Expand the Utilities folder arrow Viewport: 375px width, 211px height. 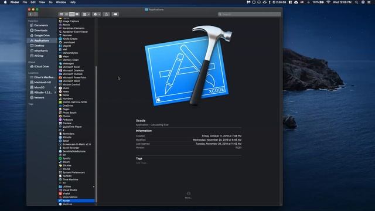94,186
